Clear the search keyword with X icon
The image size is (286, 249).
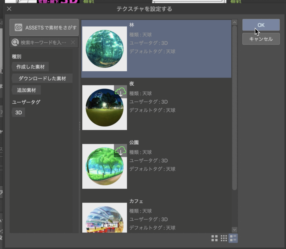pos(73,43)
